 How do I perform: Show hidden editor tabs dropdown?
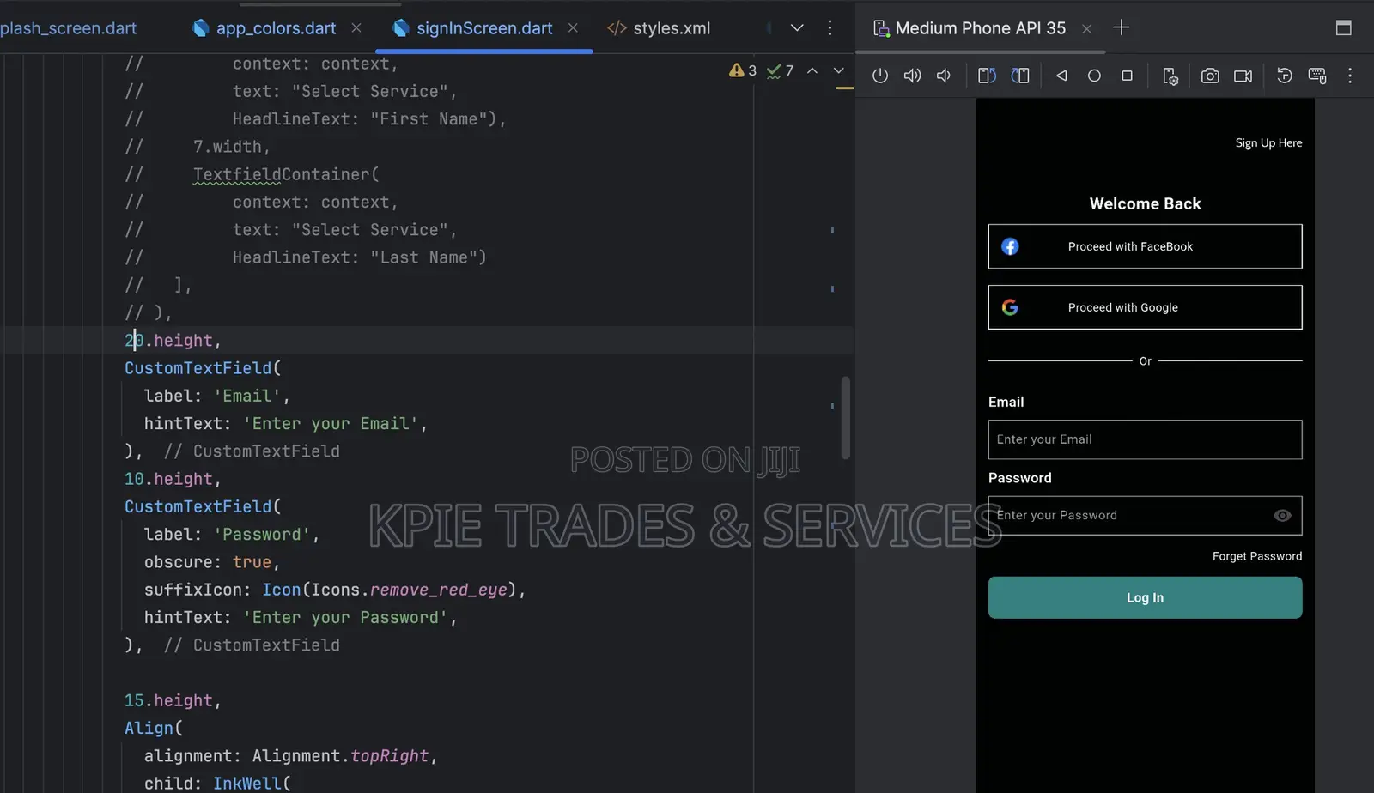pyautogui.click(x=797, y=27)
